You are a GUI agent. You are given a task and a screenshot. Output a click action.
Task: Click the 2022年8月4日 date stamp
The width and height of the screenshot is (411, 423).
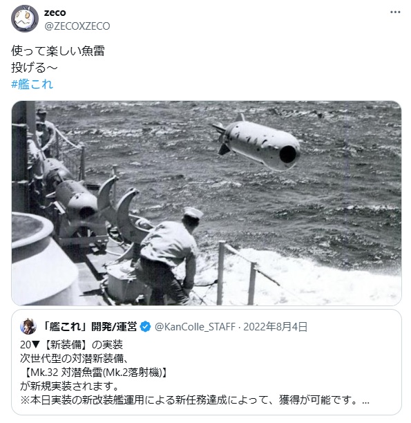pyautogui.click(x=276, y=327)
